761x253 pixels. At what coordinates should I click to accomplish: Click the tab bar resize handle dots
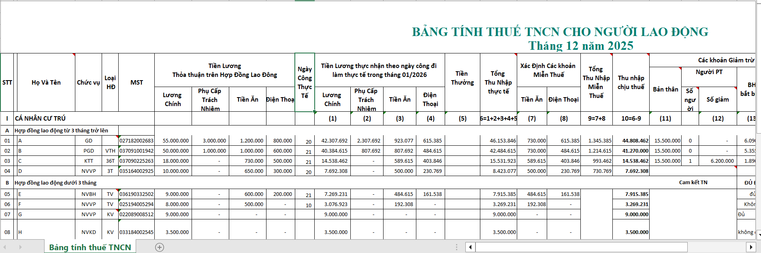pos(456,247)
